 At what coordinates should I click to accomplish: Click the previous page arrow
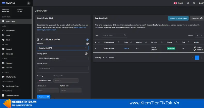(x=192, y=58)
